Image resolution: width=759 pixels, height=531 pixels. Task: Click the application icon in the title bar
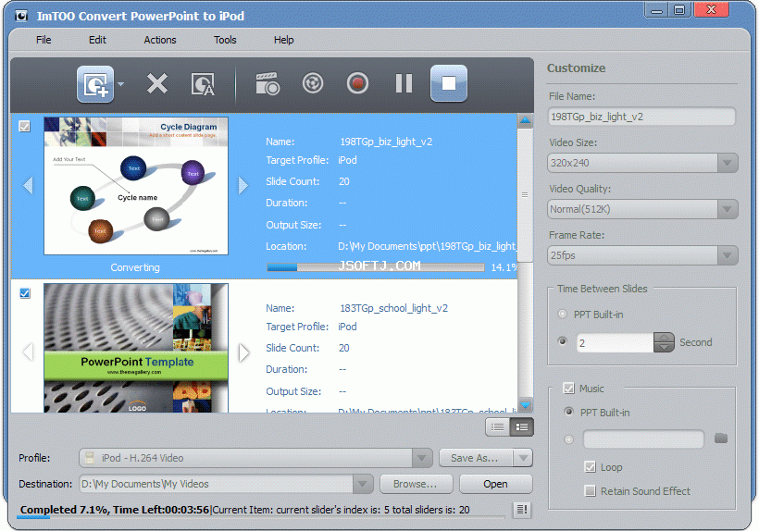coord(20,16)
